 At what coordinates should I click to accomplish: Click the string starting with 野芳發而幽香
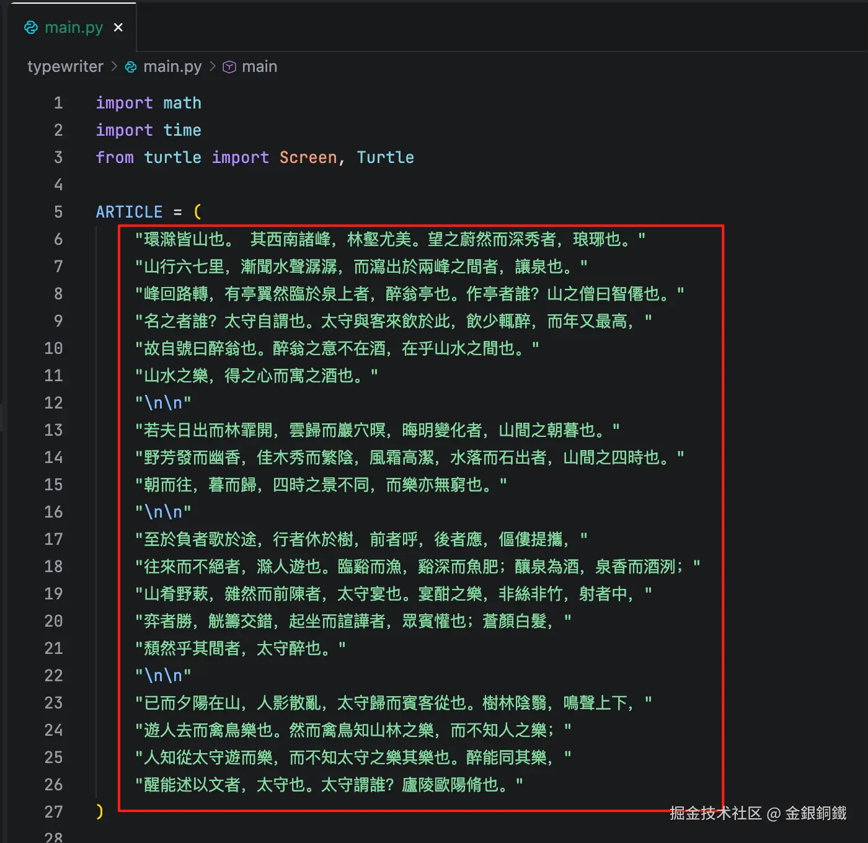(x=410, y=457)
